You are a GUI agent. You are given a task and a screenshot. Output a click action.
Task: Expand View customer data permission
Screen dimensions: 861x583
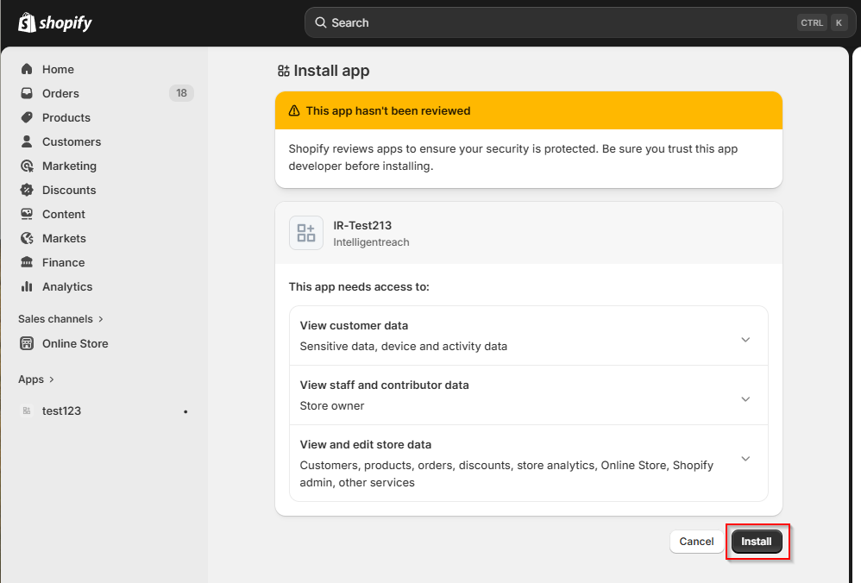click(x=745, y=340)
